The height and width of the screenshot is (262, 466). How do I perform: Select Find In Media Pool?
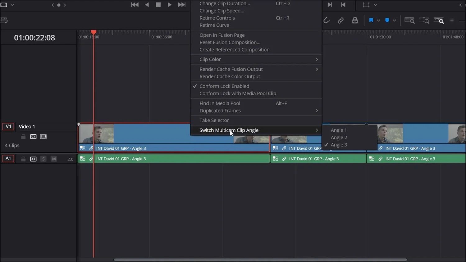[220, 103]
